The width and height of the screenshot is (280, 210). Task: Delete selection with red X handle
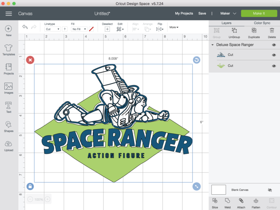point(30,60)
